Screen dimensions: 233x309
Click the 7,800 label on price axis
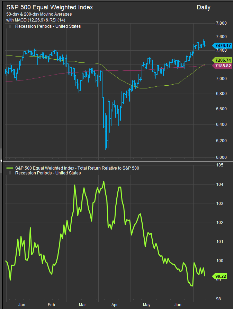(221, 23)
